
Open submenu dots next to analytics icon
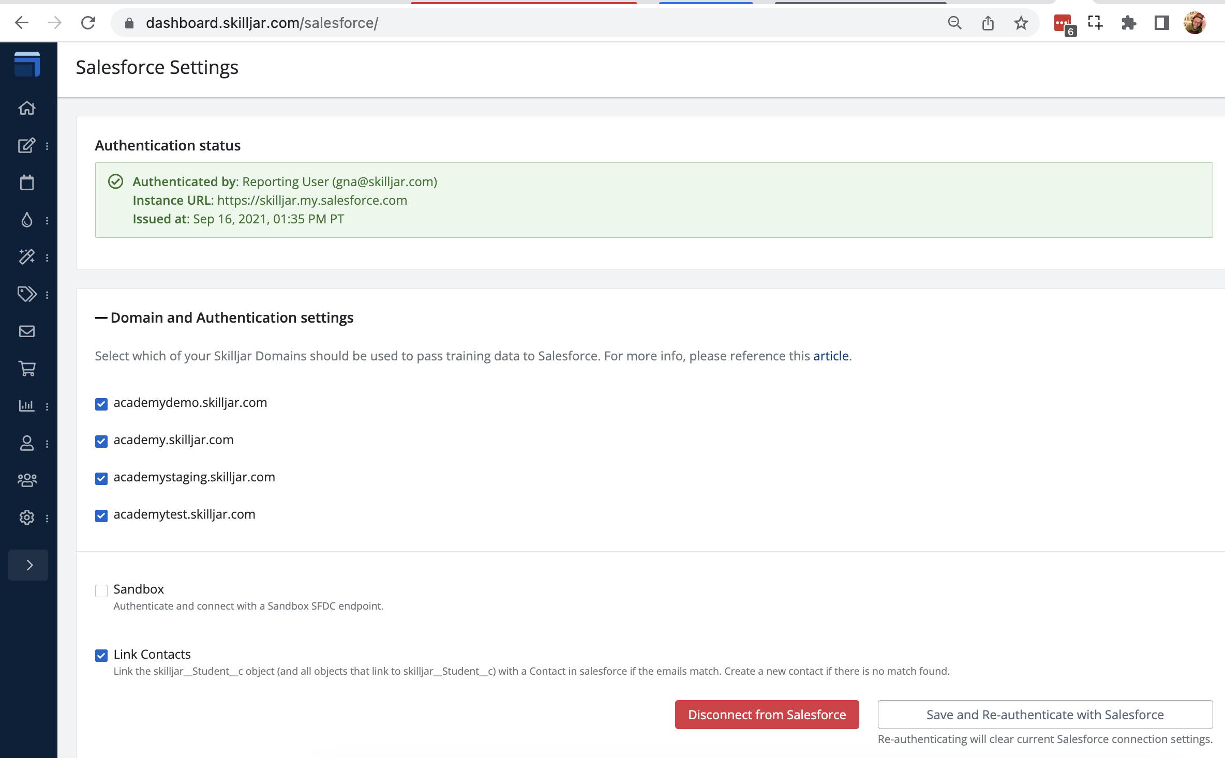tap(47, 406)
